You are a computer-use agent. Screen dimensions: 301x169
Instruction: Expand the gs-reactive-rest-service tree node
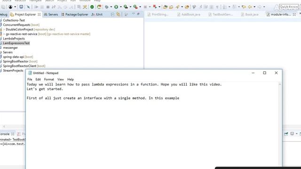coord(4,34)
